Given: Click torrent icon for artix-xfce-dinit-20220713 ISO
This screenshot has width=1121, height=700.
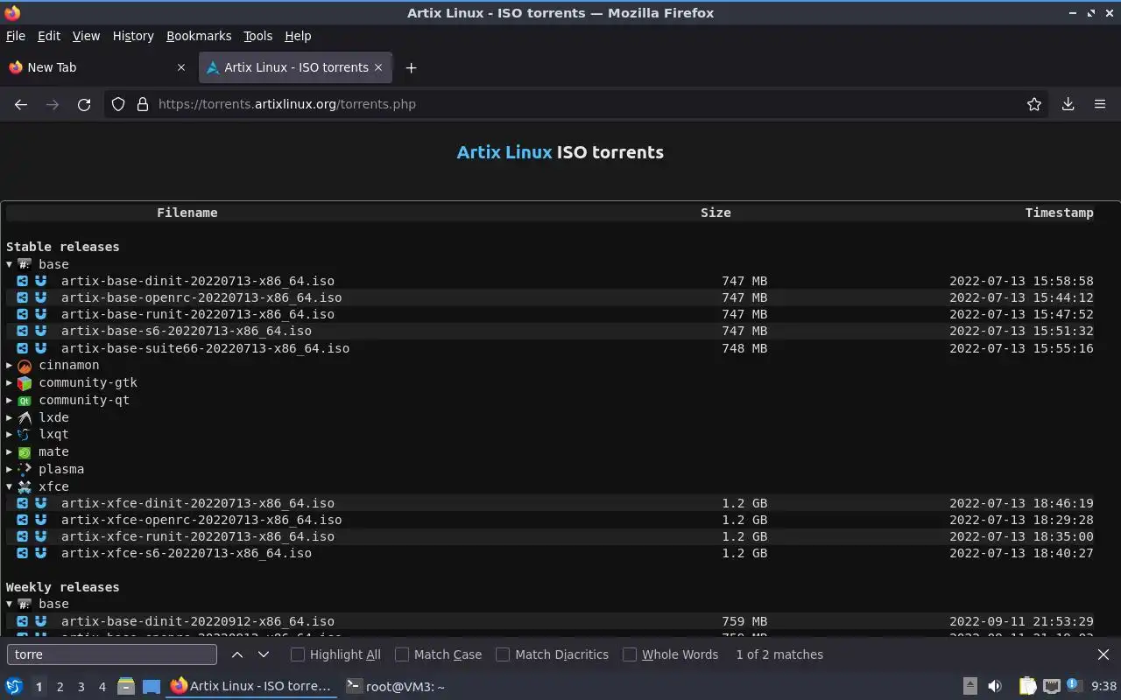Looking at the screenshot, I should tap(23, 503).
